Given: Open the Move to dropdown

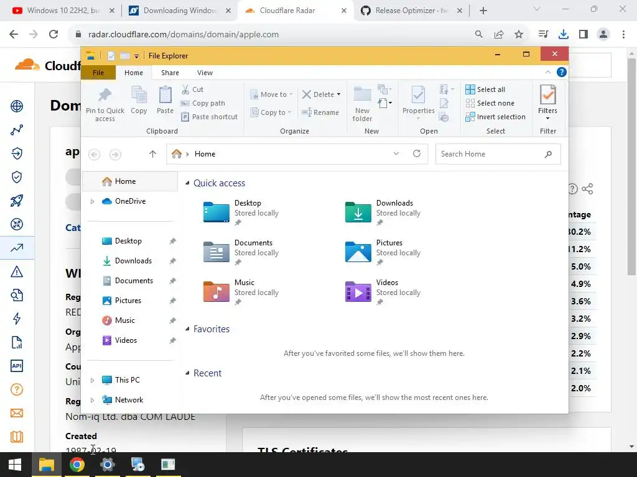Looking at the screenshot, I should [271, 94].
